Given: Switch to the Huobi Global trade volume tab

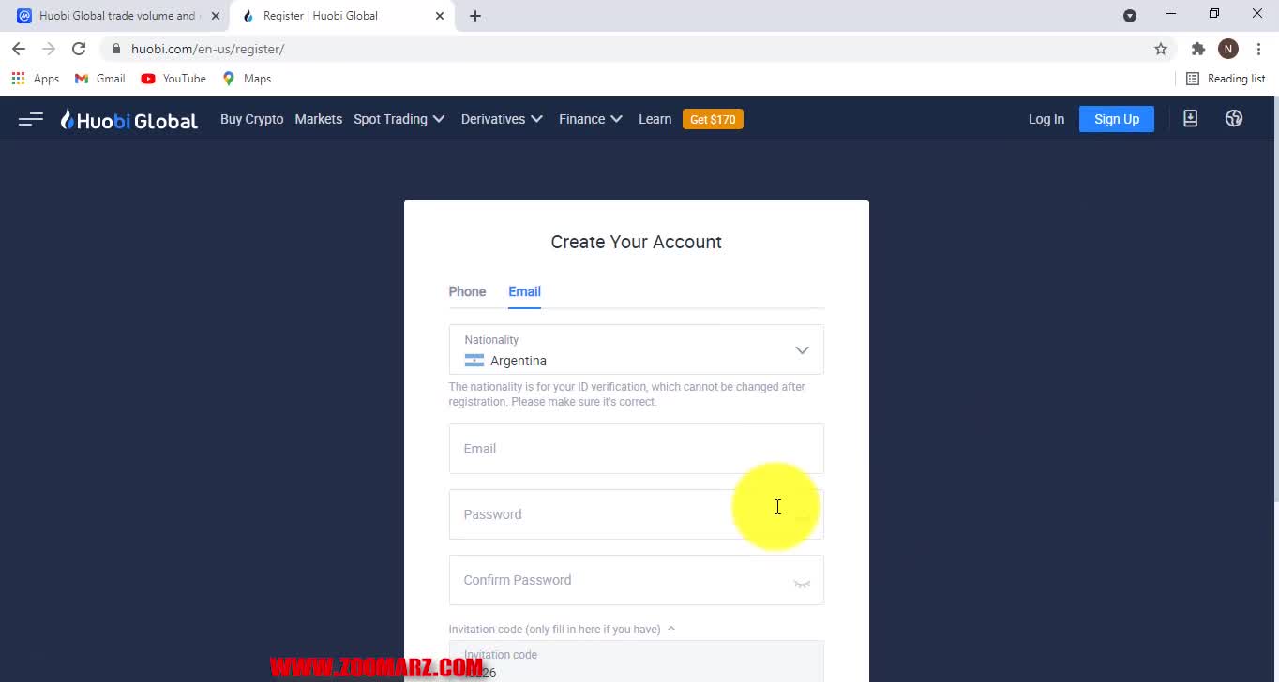Looking at the screenshot, I should click(x=116, y=16).
